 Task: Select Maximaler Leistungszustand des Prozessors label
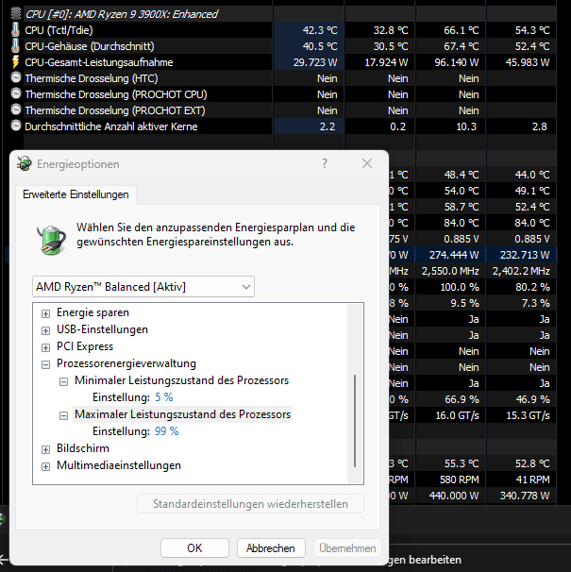click(x=182, y=414)
